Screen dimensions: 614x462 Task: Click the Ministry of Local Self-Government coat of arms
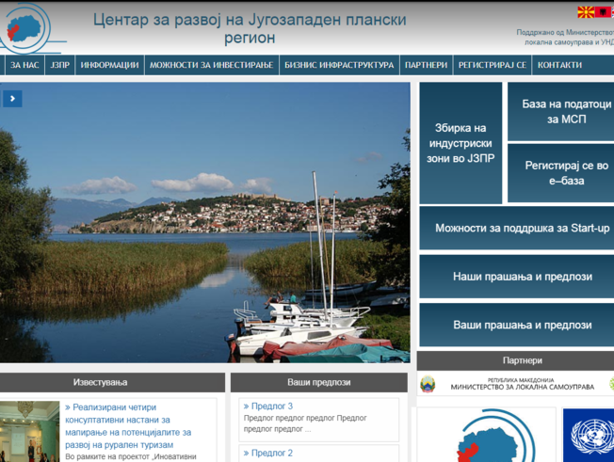428,384
